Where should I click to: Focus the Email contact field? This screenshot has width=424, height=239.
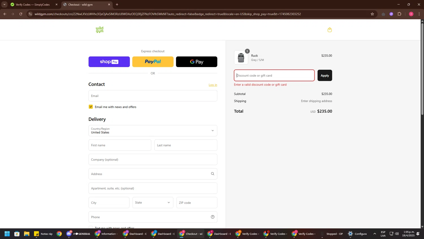point(153,96)
